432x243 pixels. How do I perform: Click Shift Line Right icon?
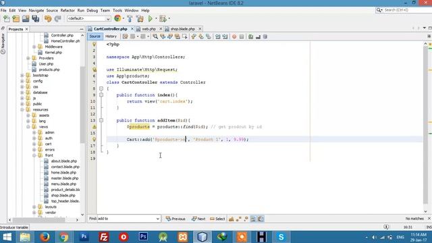pyautogui.click(x=225, y=36)
